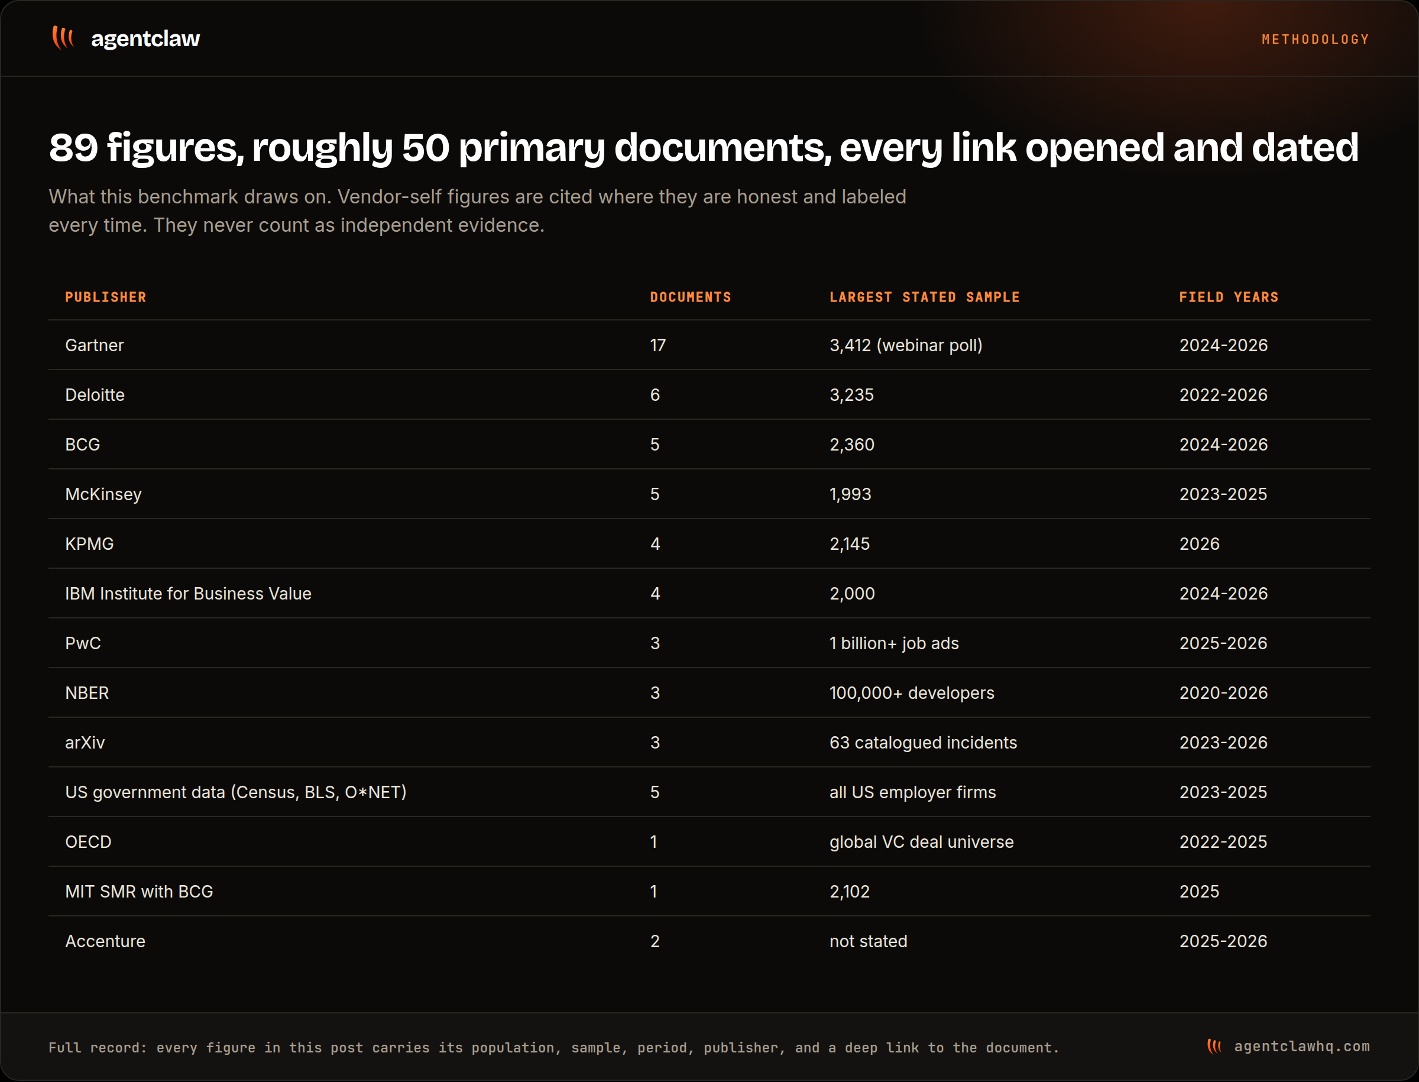Click OECD's field years 2022-2025

[x=1223, y=842]
